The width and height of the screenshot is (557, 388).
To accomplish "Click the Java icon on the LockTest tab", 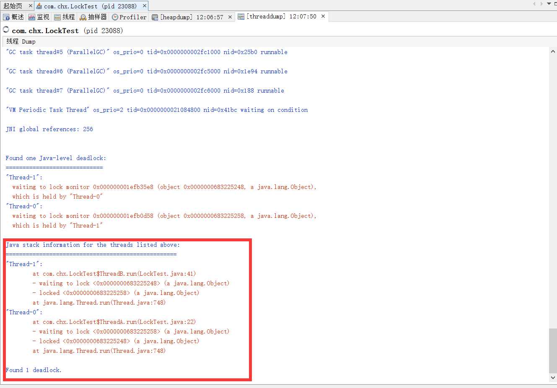I will tap(39, 6).
